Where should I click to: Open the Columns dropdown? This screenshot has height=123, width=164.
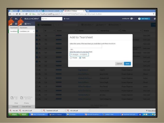tap(87, 25)
